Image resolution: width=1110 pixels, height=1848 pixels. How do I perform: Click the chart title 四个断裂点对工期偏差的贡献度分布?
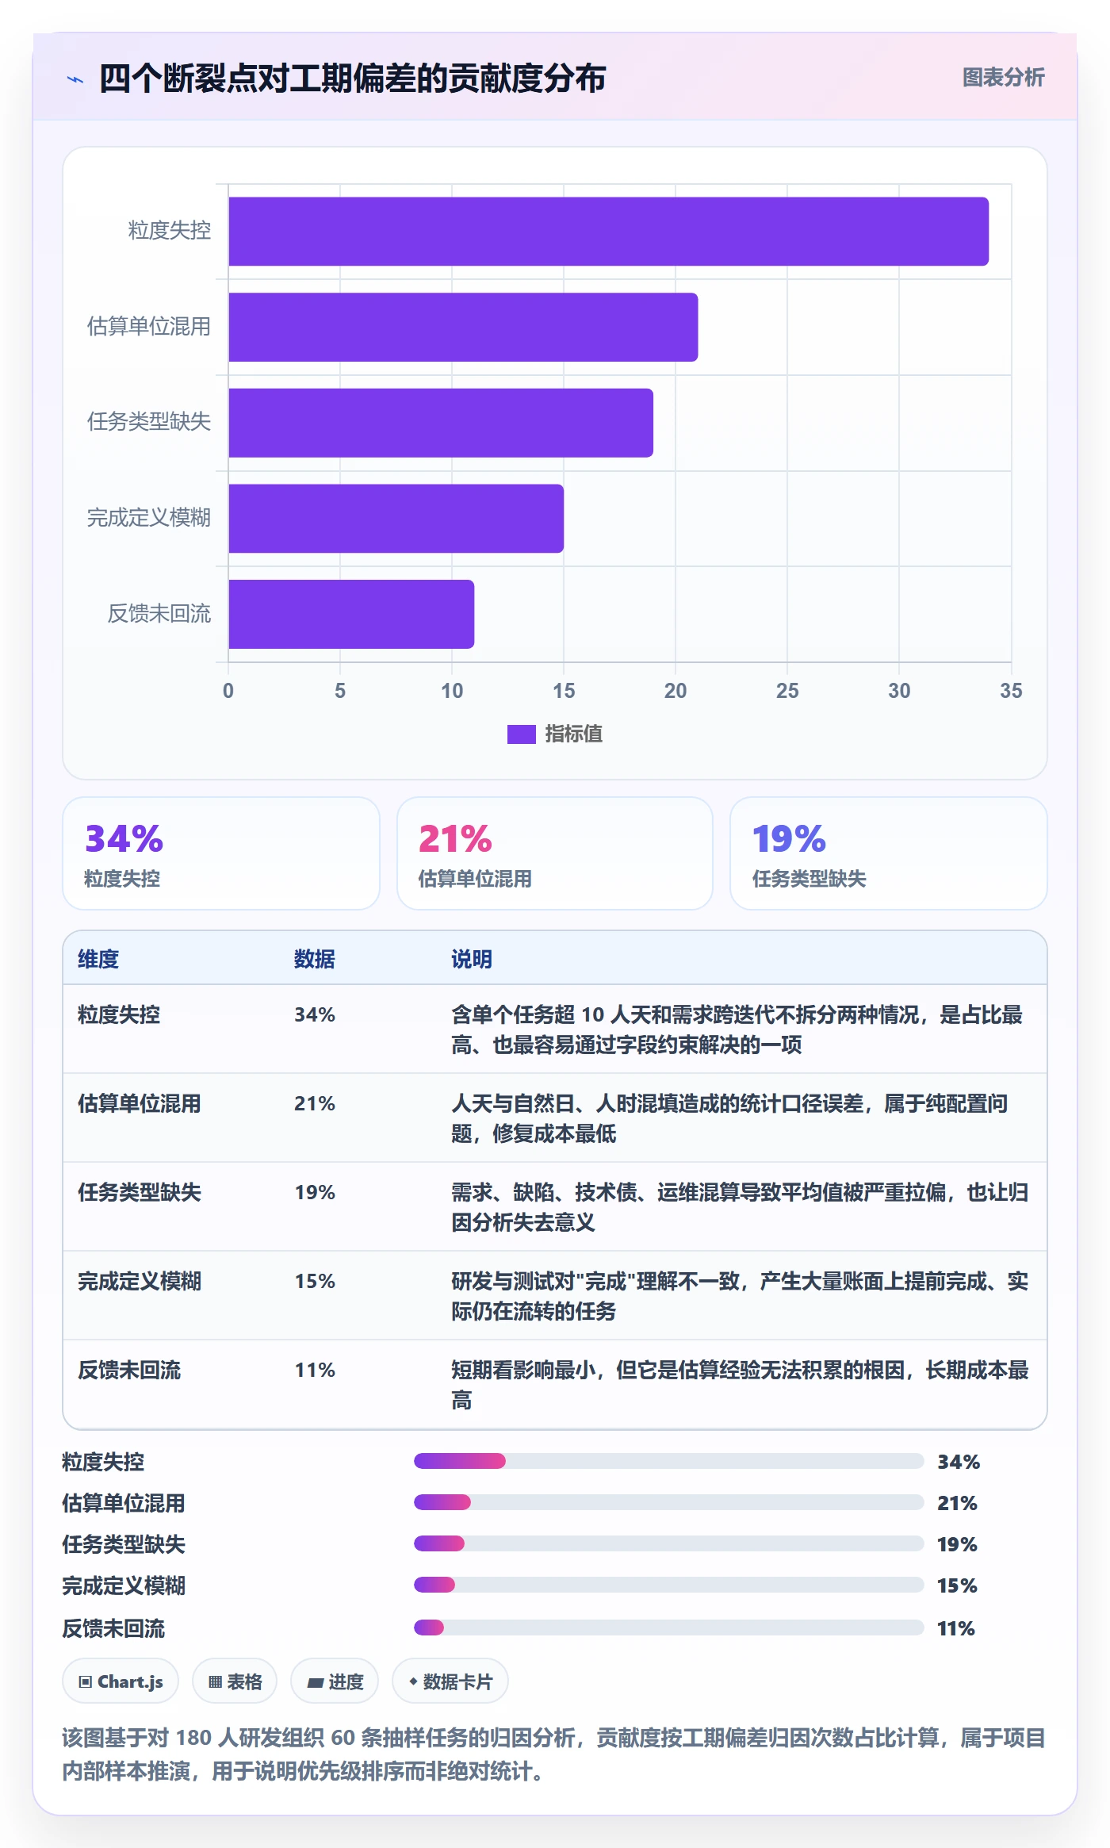point(353,79)
